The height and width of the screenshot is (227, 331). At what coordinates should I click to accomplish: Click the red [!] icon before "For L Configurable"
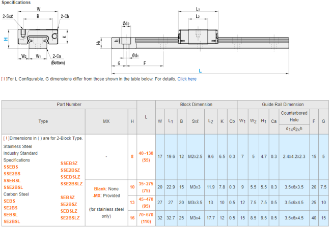tap(4, 79)
